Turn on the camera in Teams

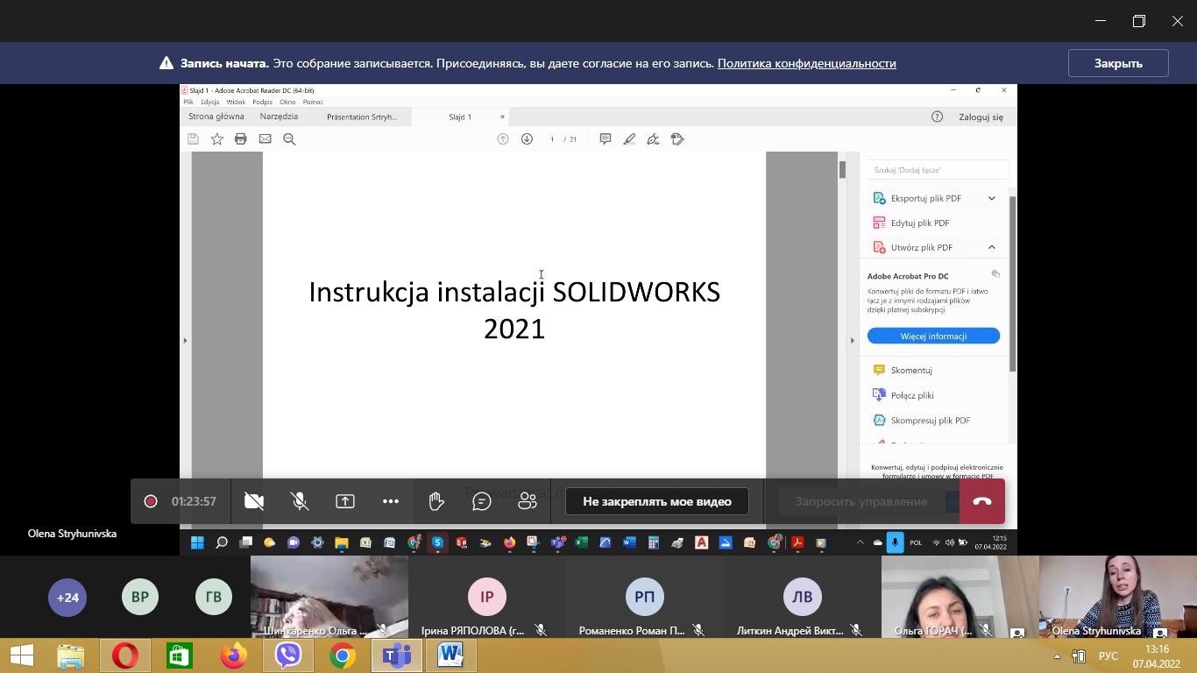[x=254, y=501]
